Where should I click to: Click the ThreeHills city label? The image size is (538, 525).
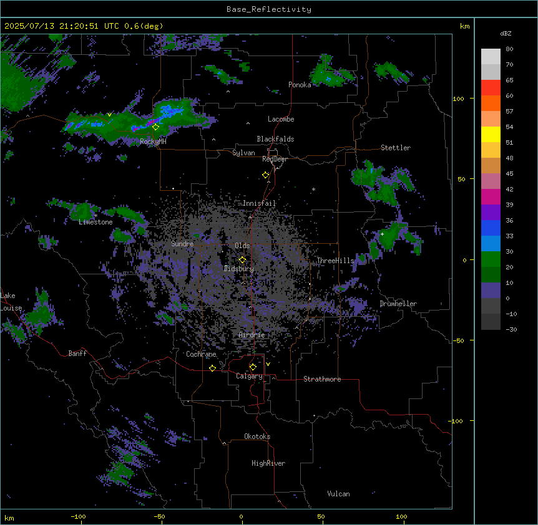pos(335,261)
